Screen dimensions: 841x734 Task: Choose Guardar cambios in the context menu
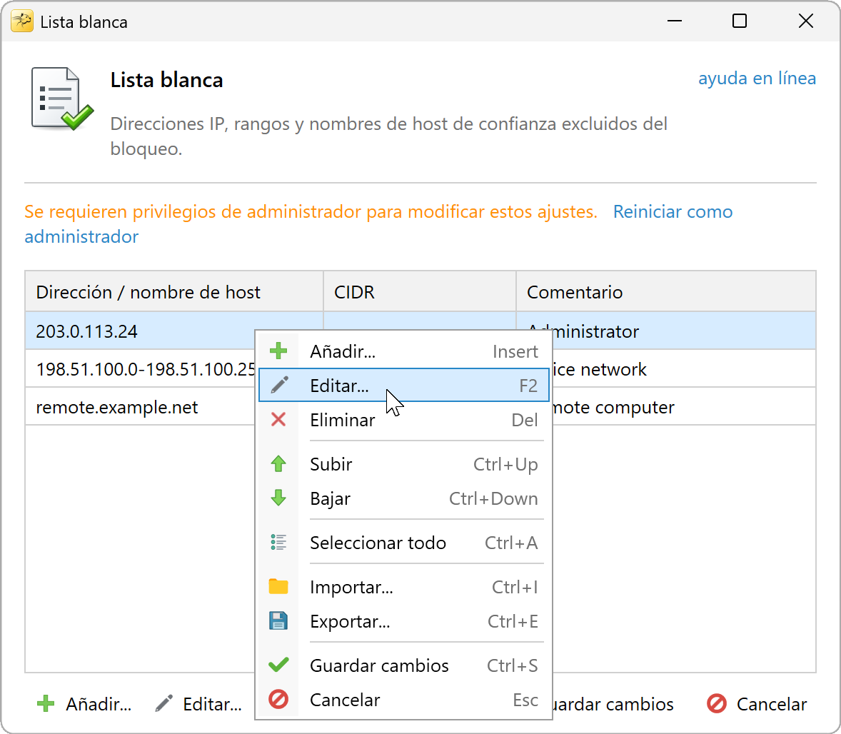(x=404, y=665)
